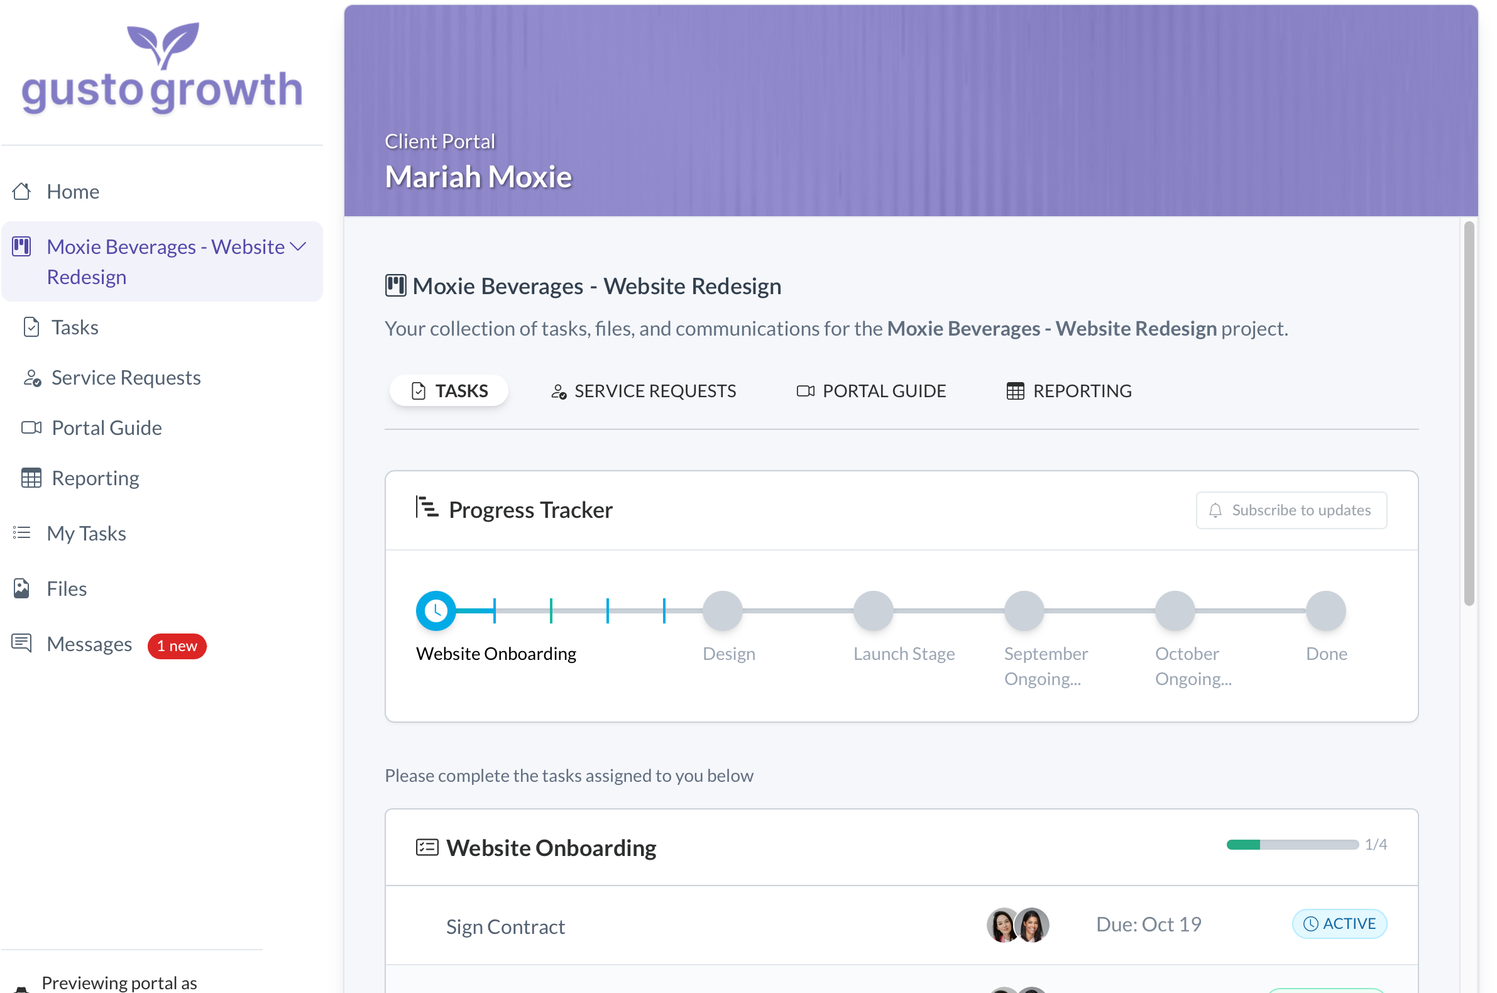Open the Sign Contract task

click(x=505, y=926)
